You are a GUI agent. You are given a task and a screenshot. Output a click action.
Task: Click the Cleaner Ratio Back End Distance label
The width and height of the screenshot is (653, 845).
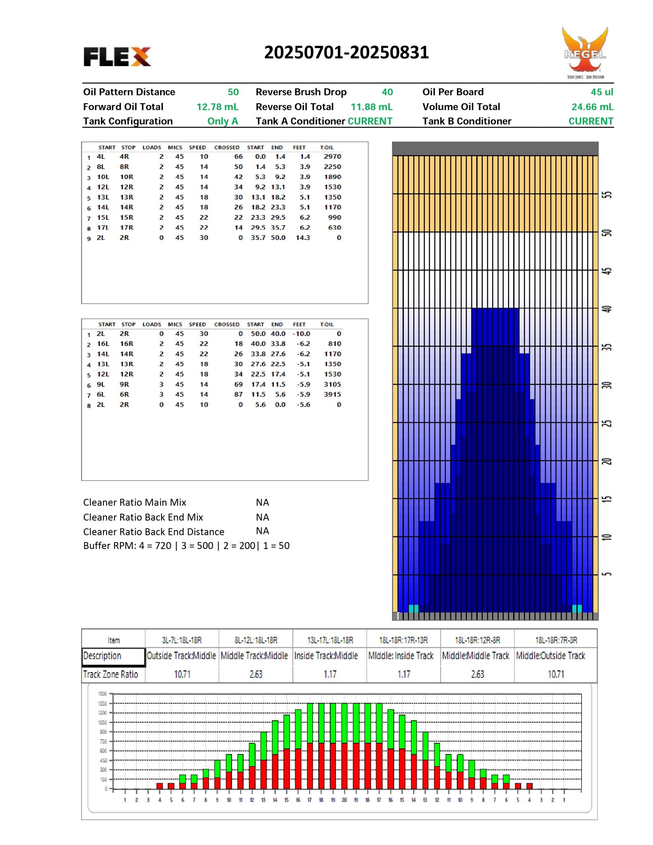point(154,532)
